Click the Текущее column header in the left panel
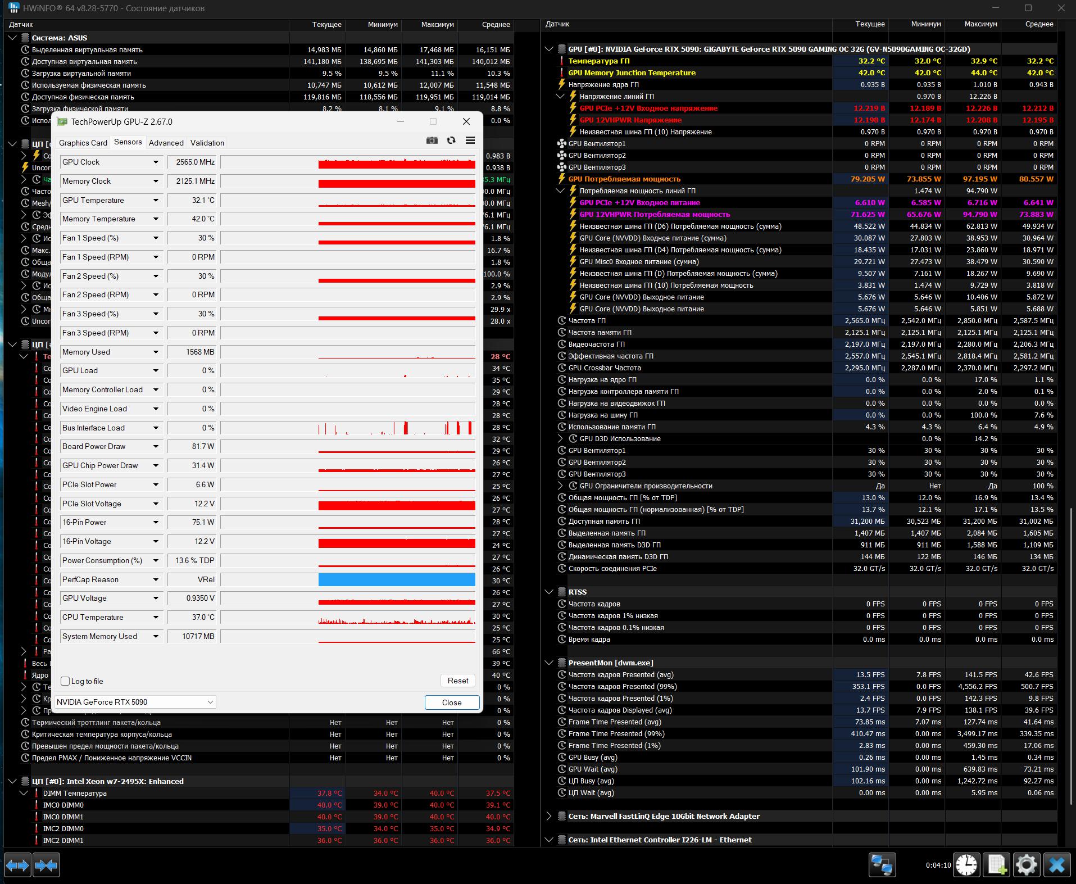Viewport: 1076px width, 884px height. [317, 25]
